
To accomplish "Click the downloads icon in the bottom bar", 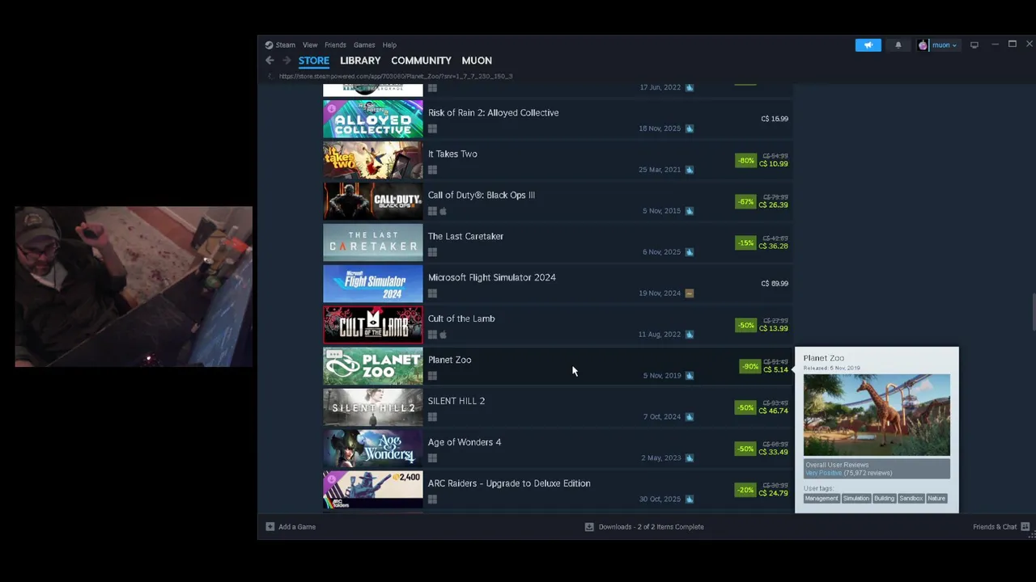I will tap(589, 527).
